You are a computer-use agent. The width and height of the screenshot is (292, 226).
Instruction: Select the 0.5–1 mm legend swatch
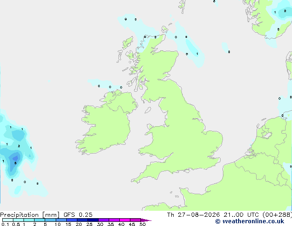[18, 220]
